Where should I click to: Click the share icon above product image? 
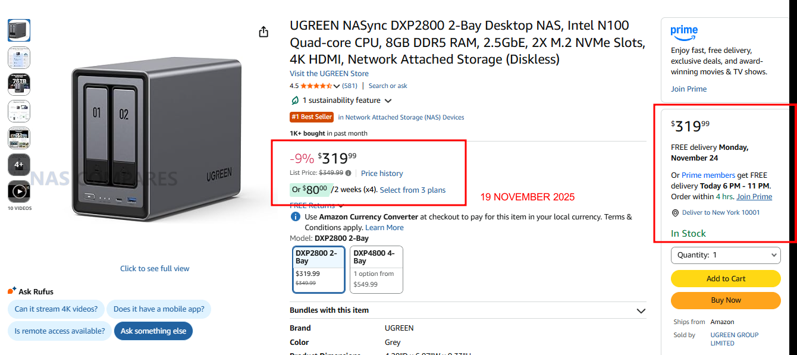264,32
